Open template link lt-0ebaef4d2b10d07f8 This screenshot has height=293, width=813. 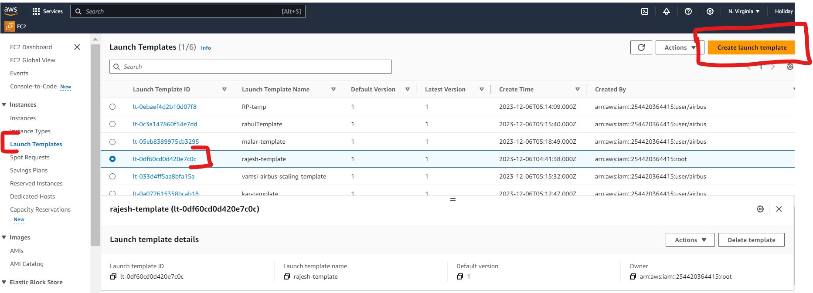(165, 107)
